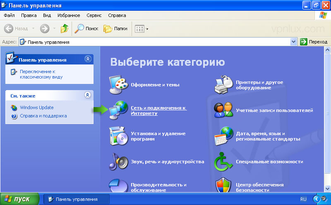The height and width of the screenshot is (205, 331).
Task: Click the RU language indicator
Action: pyautogui.click(x=303, y=199)
